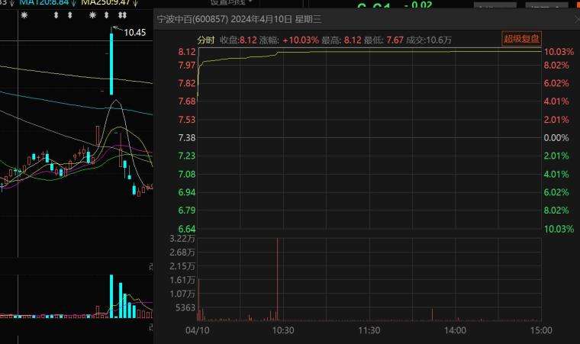Click the 7.53 price axis label

(187, 120)
